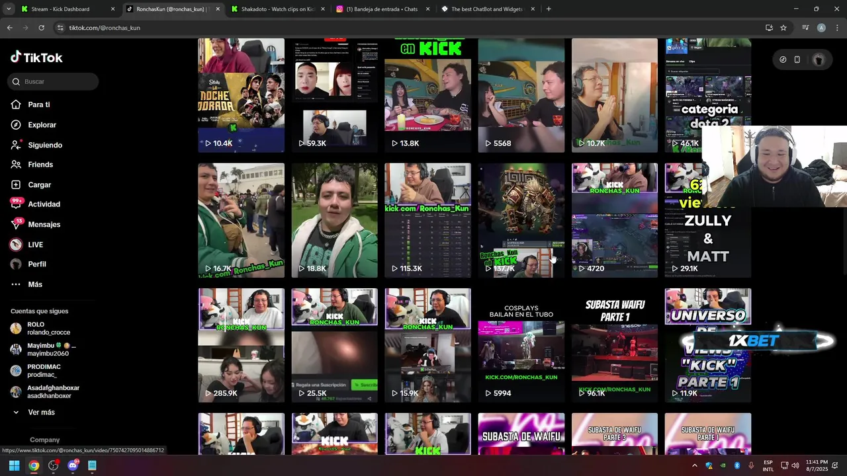The width and height of the screenshot is (847, 476).
Task: Open Actividad notifications
Action: coord(36,204)
